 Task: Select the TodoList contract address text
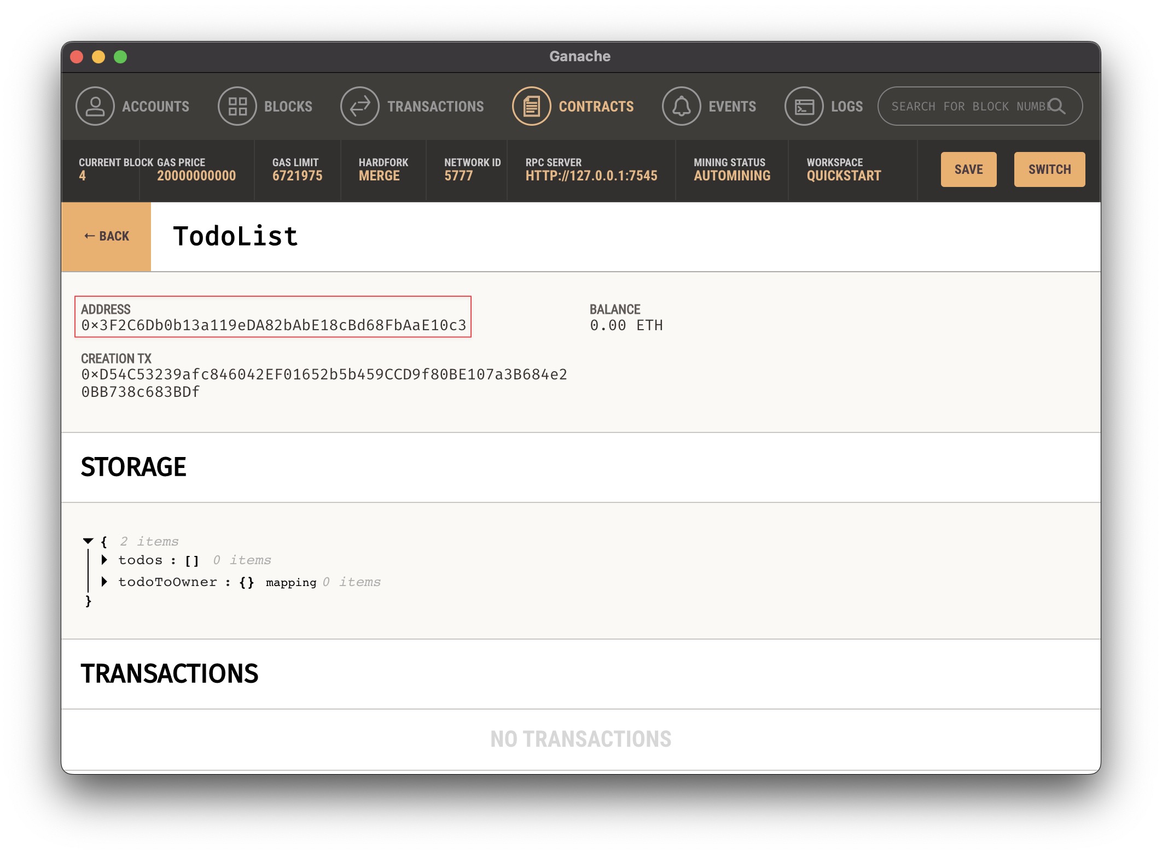point(274,325)
